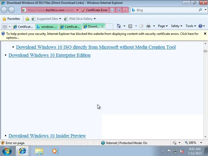Open Windows Explorer from the taskbar
Screen dimensions: 208x156
click(39, 151)
